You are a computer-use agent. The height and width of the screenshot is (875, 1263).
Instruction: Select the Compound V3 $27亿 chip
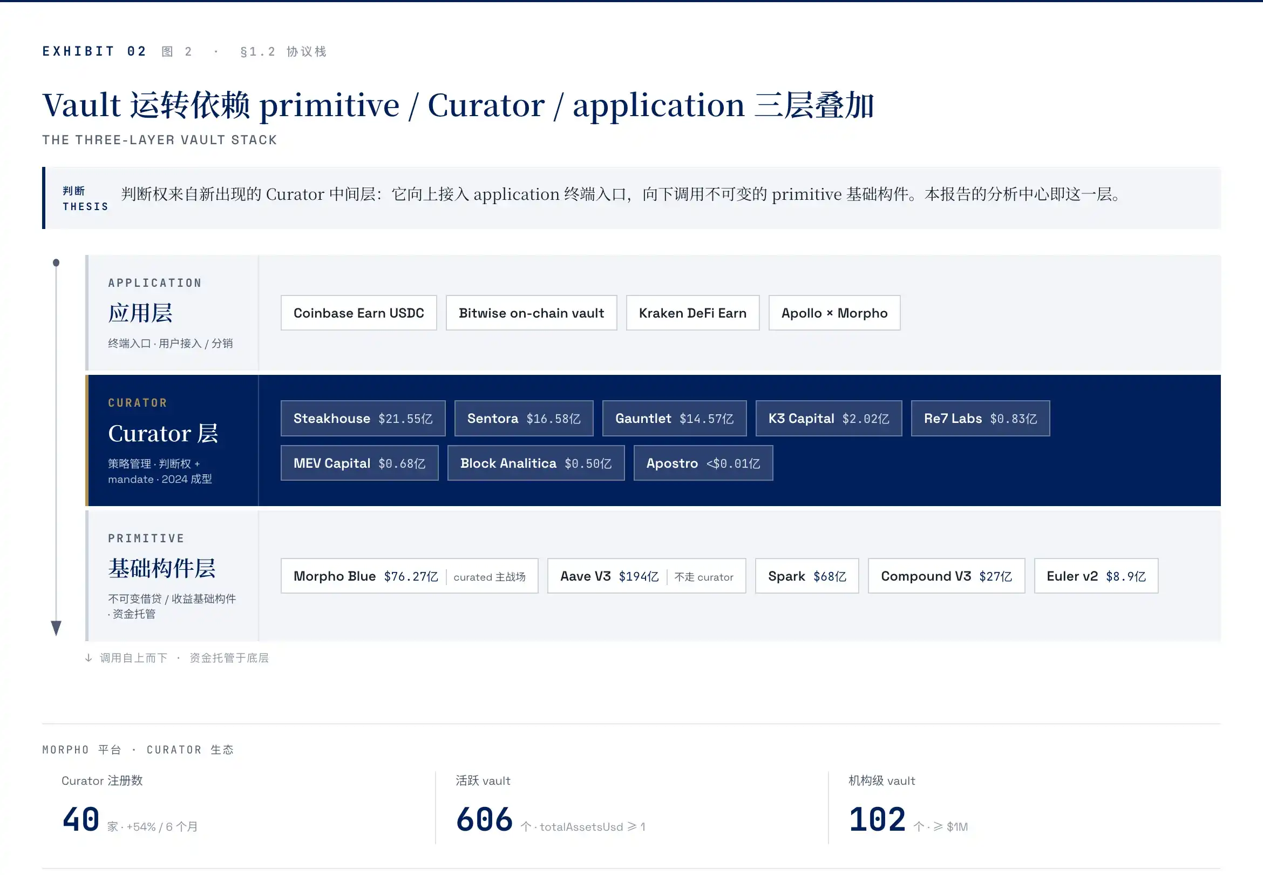pos(946,576)
